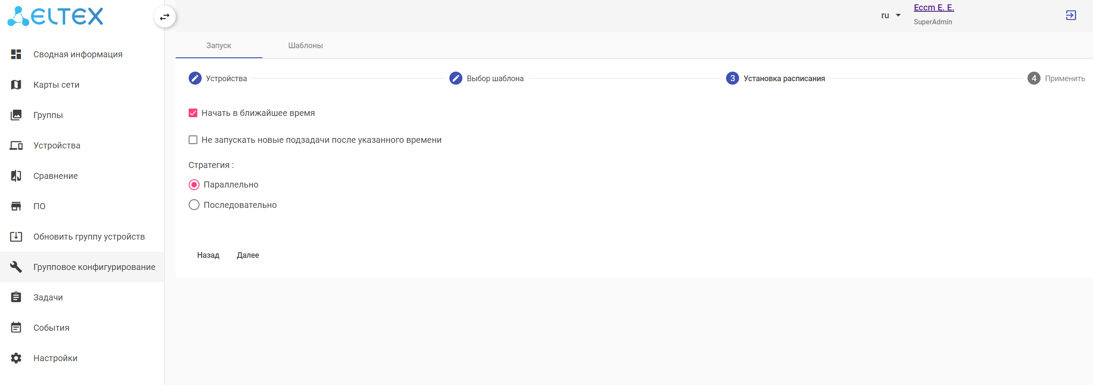
Task: Open the Eccm E. E. profile link
Action: tap(933, 8)
